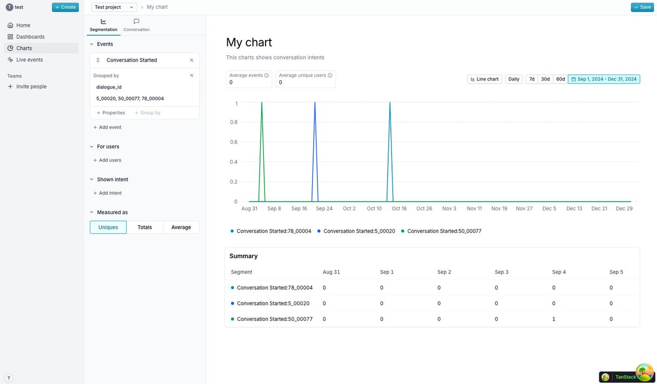Click the drag handle beside Conversation Started
The image size is (657, 384).
(98, 60)
